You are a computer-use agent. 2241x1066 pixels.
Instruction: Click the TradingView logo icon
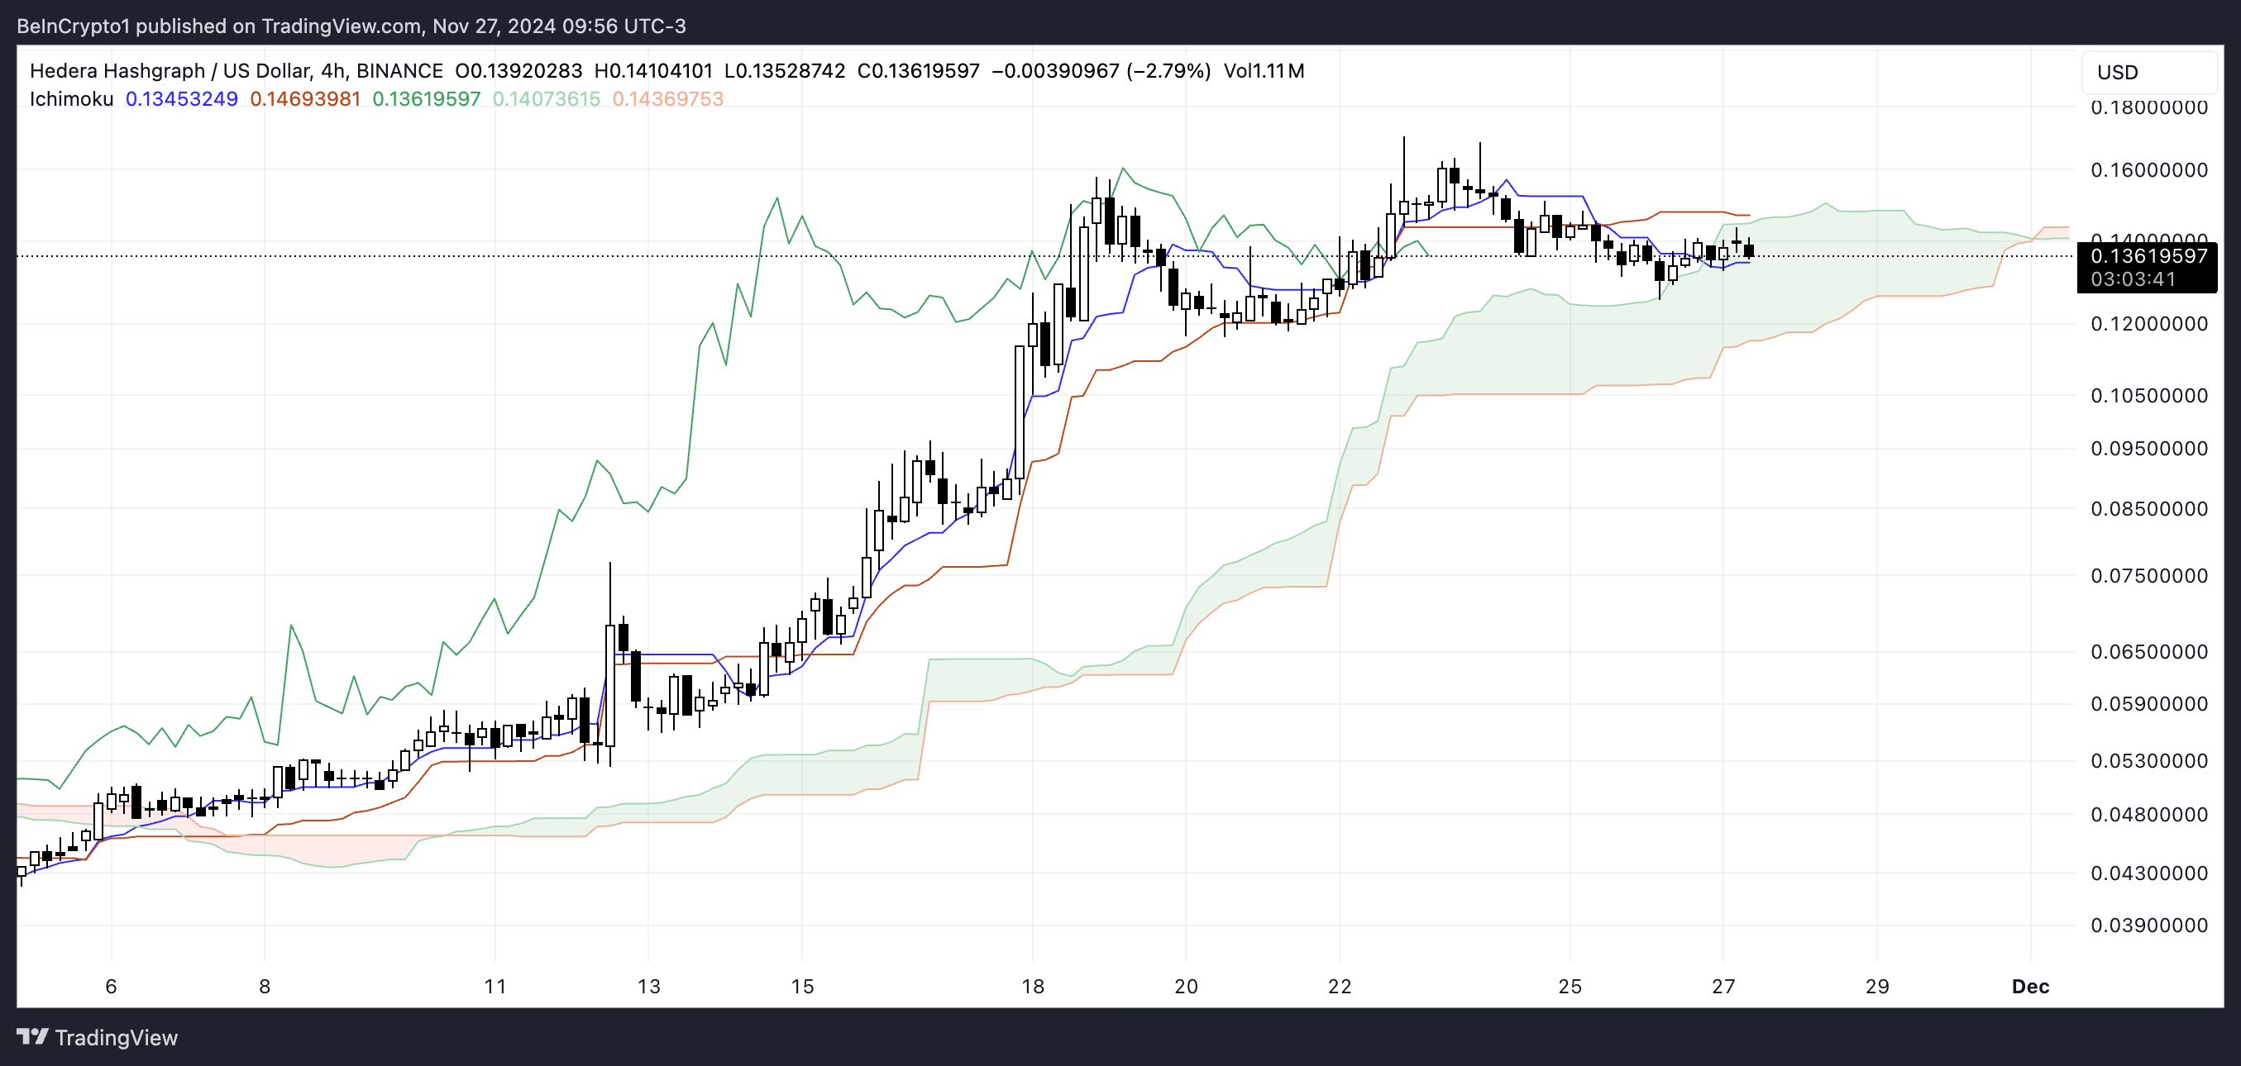click(32, 1036)
